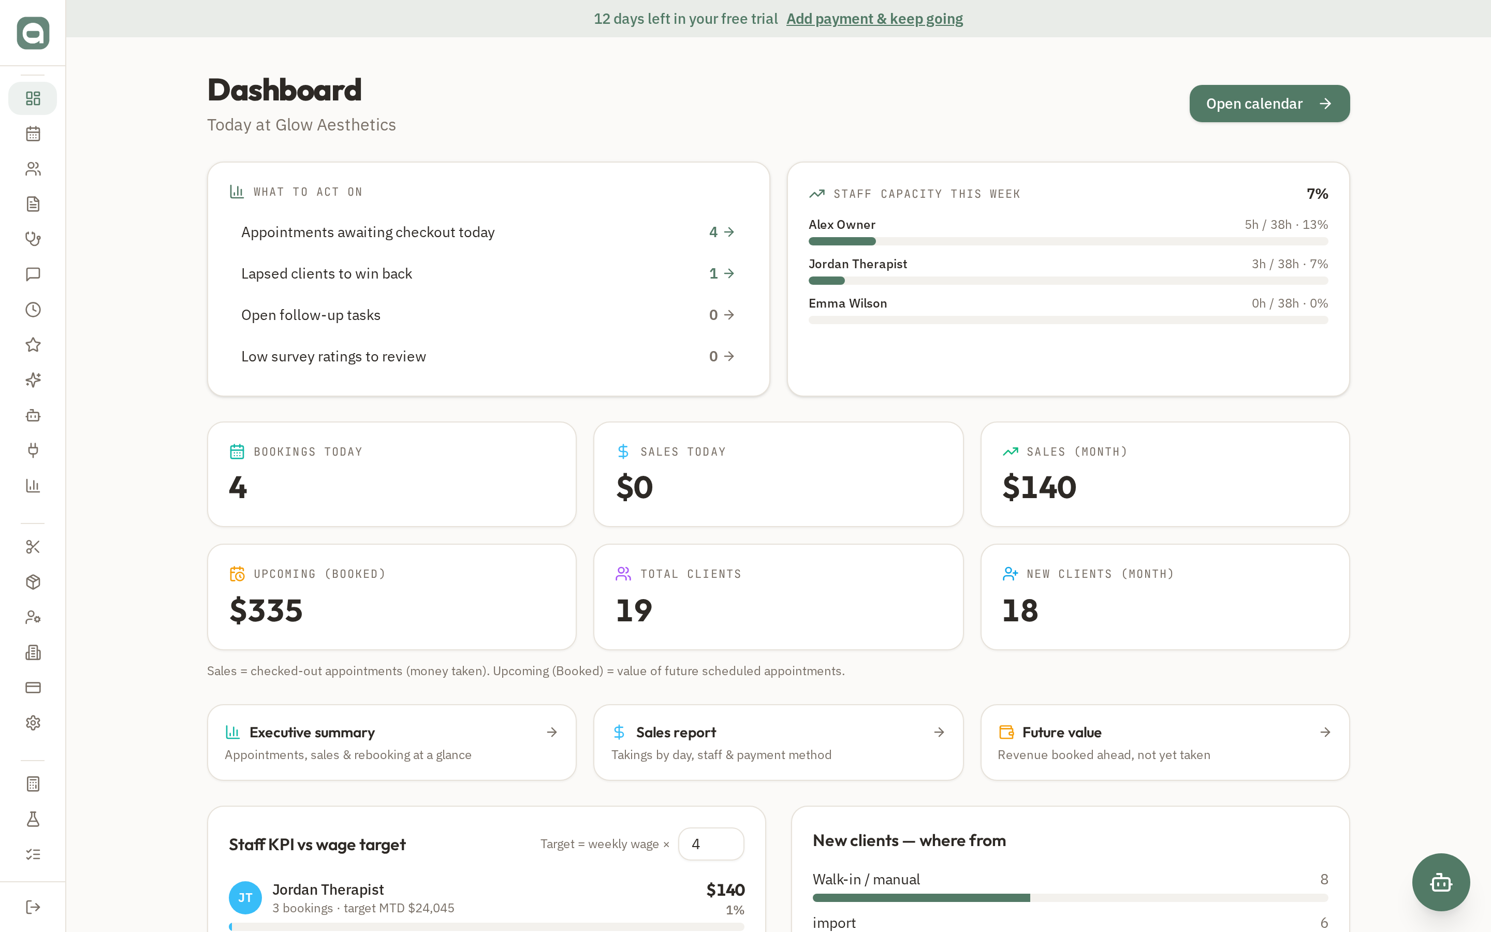
Task: Follow the Add payment & keep going link
Action: [x=874, y=19]
